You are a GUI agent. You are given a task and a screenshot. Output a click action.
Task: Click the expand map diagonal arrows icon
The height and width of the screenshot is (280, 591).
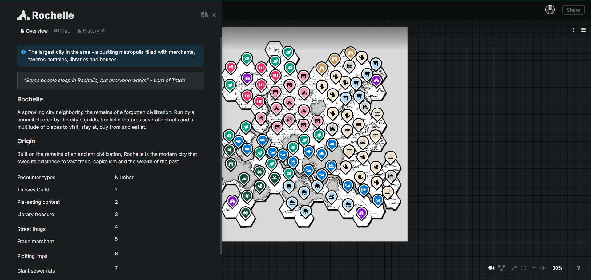tap(514, 268)
